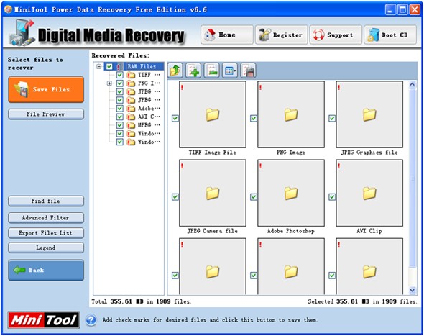Image resolution: width=424 pixels, height=336 pixels.
Task: Click the 'Total 355.61 MB in 1909 files' text
Action: [x=141, y=301]
